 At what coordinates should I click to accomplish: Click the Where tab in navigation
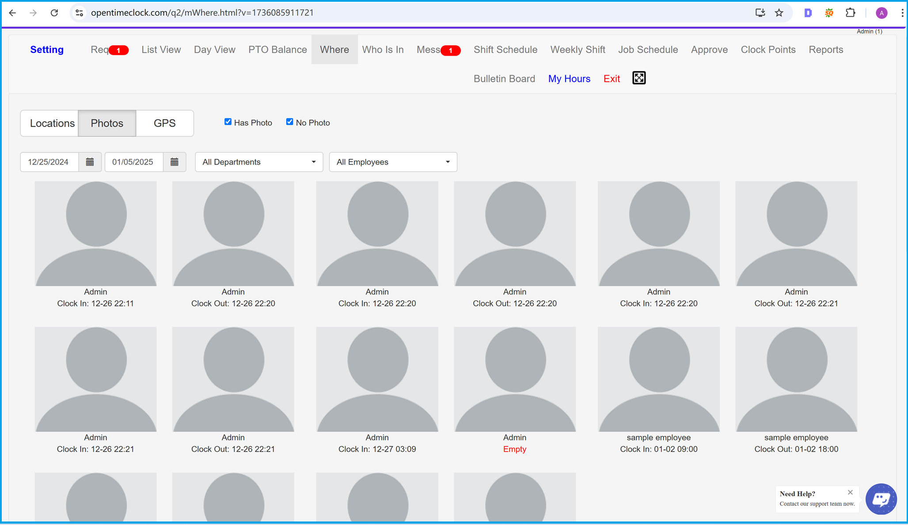tap(334, 49)
